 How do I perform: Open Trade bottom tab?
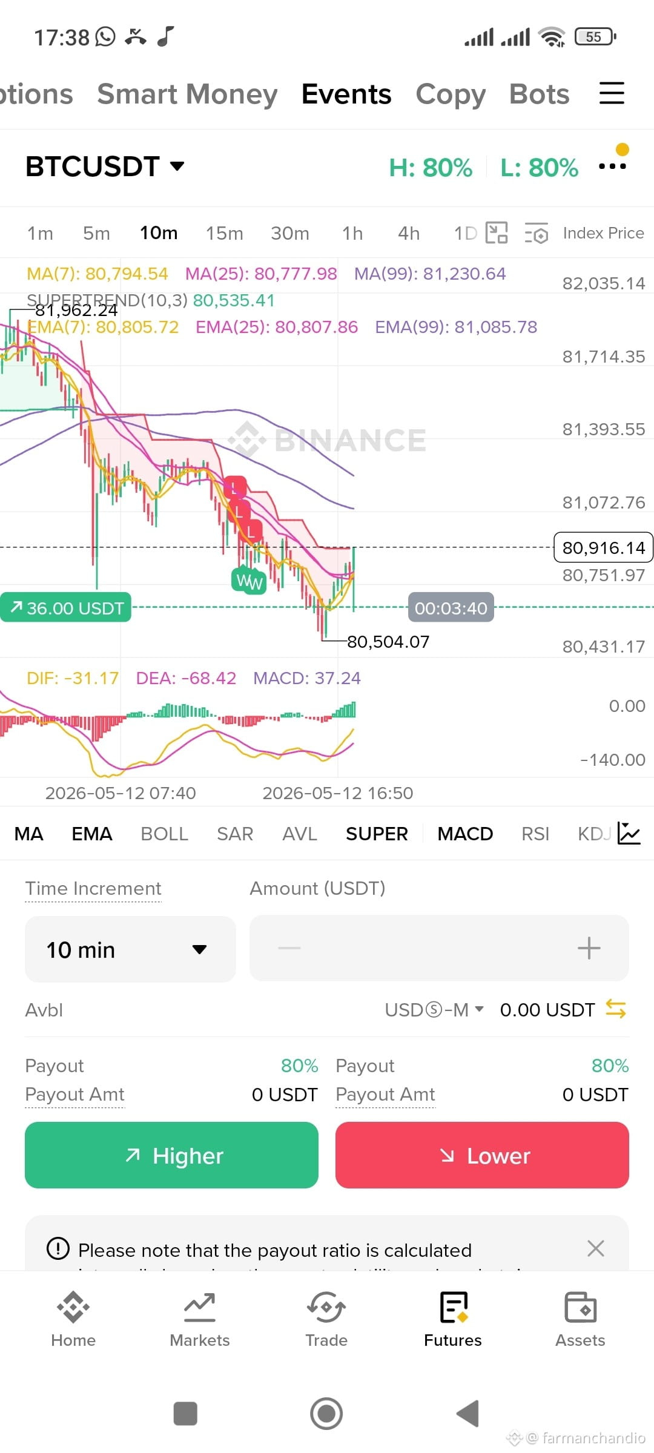click(x=326, y=1320)
